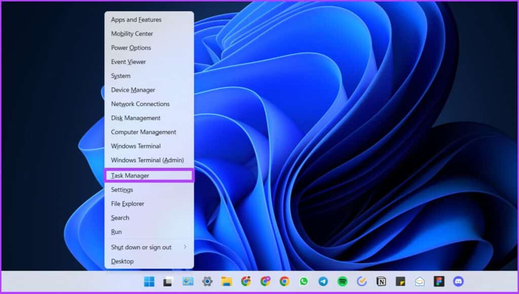Viewport: 519px width, 294px height.
Task: Open Network Connections
Action: pos(140,103)
